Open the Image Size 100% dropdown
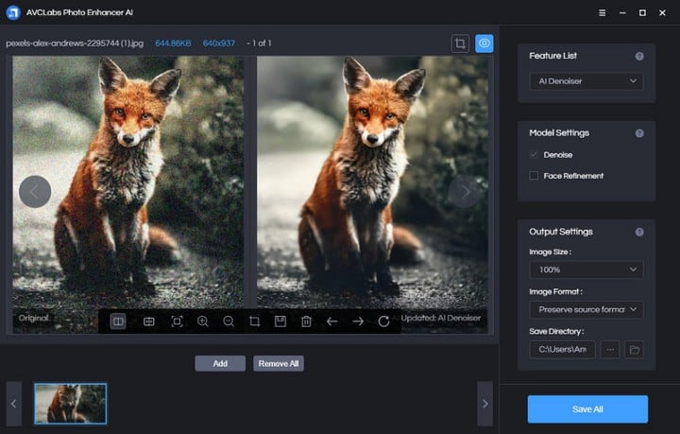Image resolution: width=680 pixels, height=434 pixels. point(586,269)
